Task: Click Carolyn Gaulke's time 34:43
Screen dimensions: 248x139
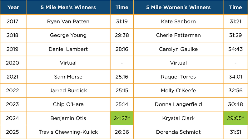Action: tap(236, 49)
